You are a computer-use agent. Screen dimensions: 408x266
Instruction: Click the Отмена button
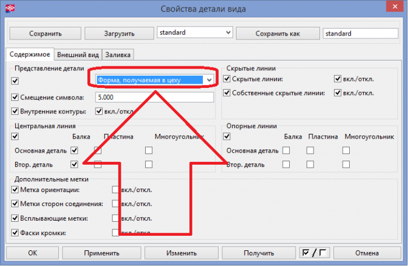pyautogui.click(x=367, y=253)
